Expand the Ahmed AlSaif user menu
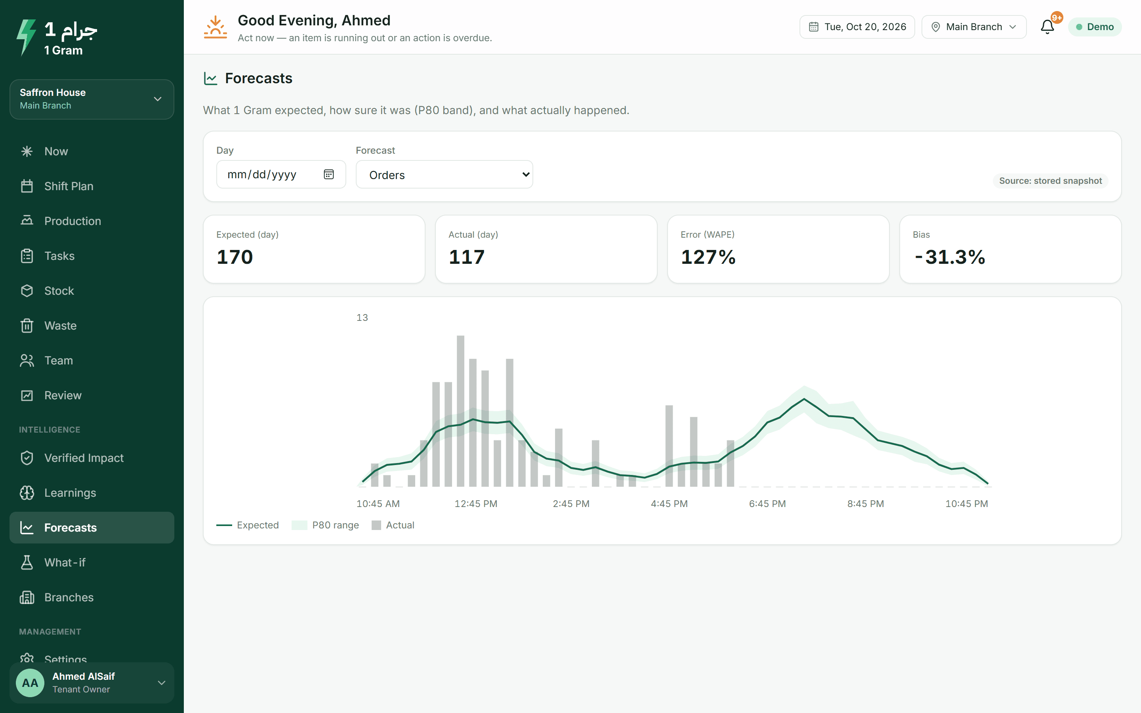1141x713 pixels. [92, 683]
